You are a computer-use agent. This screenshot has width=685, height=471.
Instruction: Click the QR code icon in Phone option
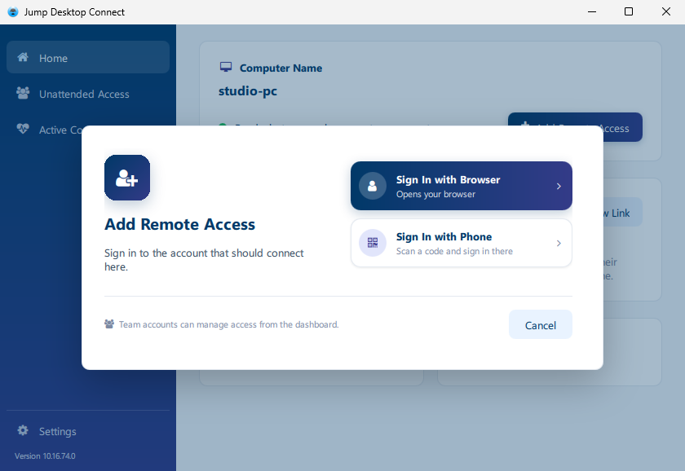tap(372, 243)
